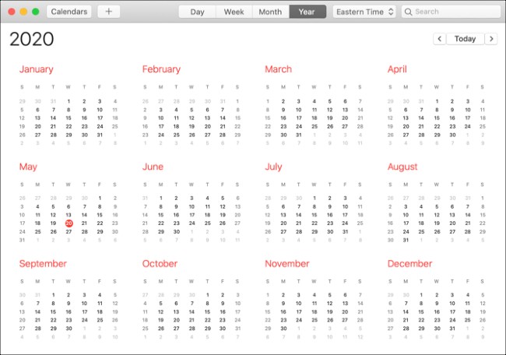The width and height of the screenshot is (506, 355).
Task: Open the Calendars list button
Action: point(69,12)
